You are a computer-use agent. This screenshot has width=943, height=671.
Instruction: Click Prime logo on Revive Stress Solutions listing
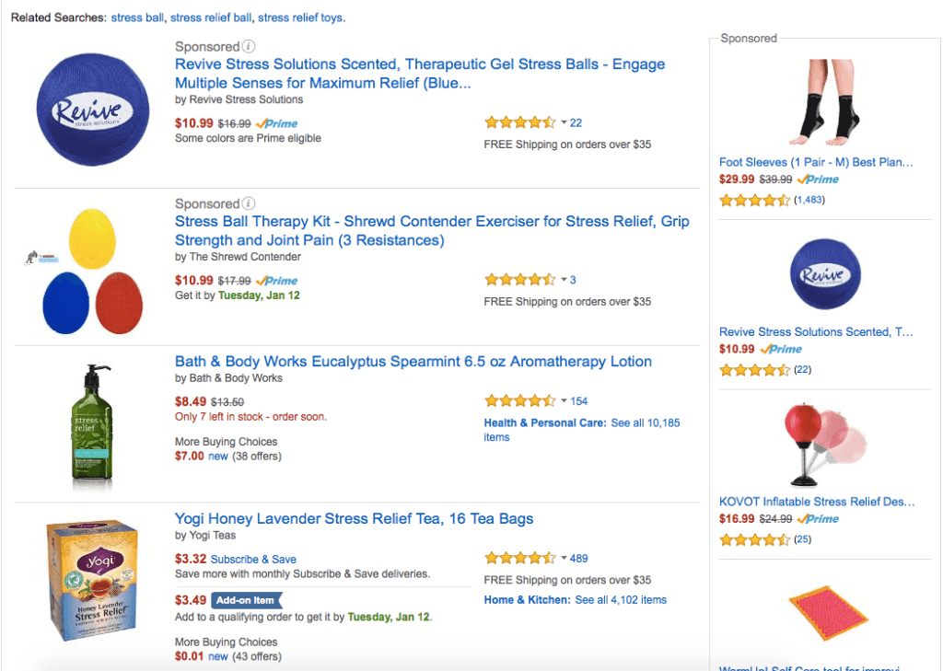click(276, 123)
